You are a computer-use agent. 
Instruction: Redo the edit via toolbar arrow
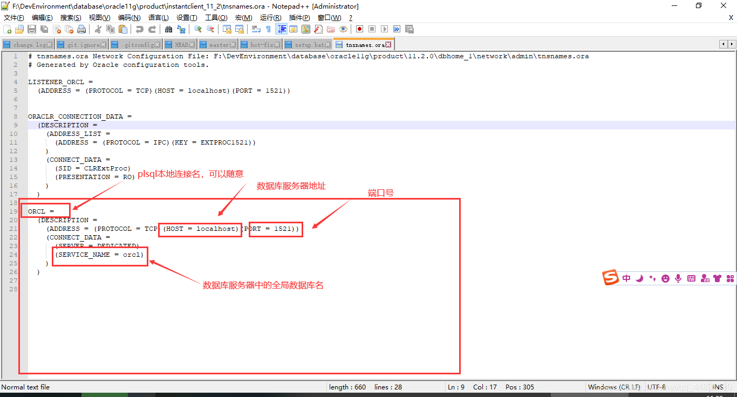(x=152, y=29)
